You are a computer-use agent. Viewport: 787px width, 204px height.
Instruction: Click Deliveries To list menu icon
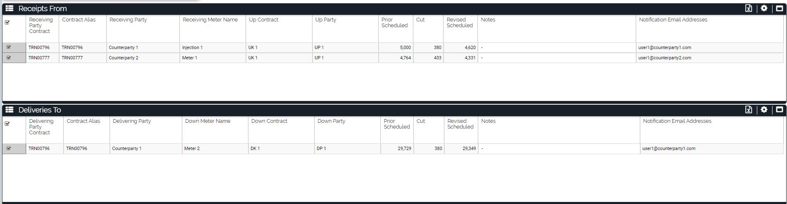tap(10, 110)
